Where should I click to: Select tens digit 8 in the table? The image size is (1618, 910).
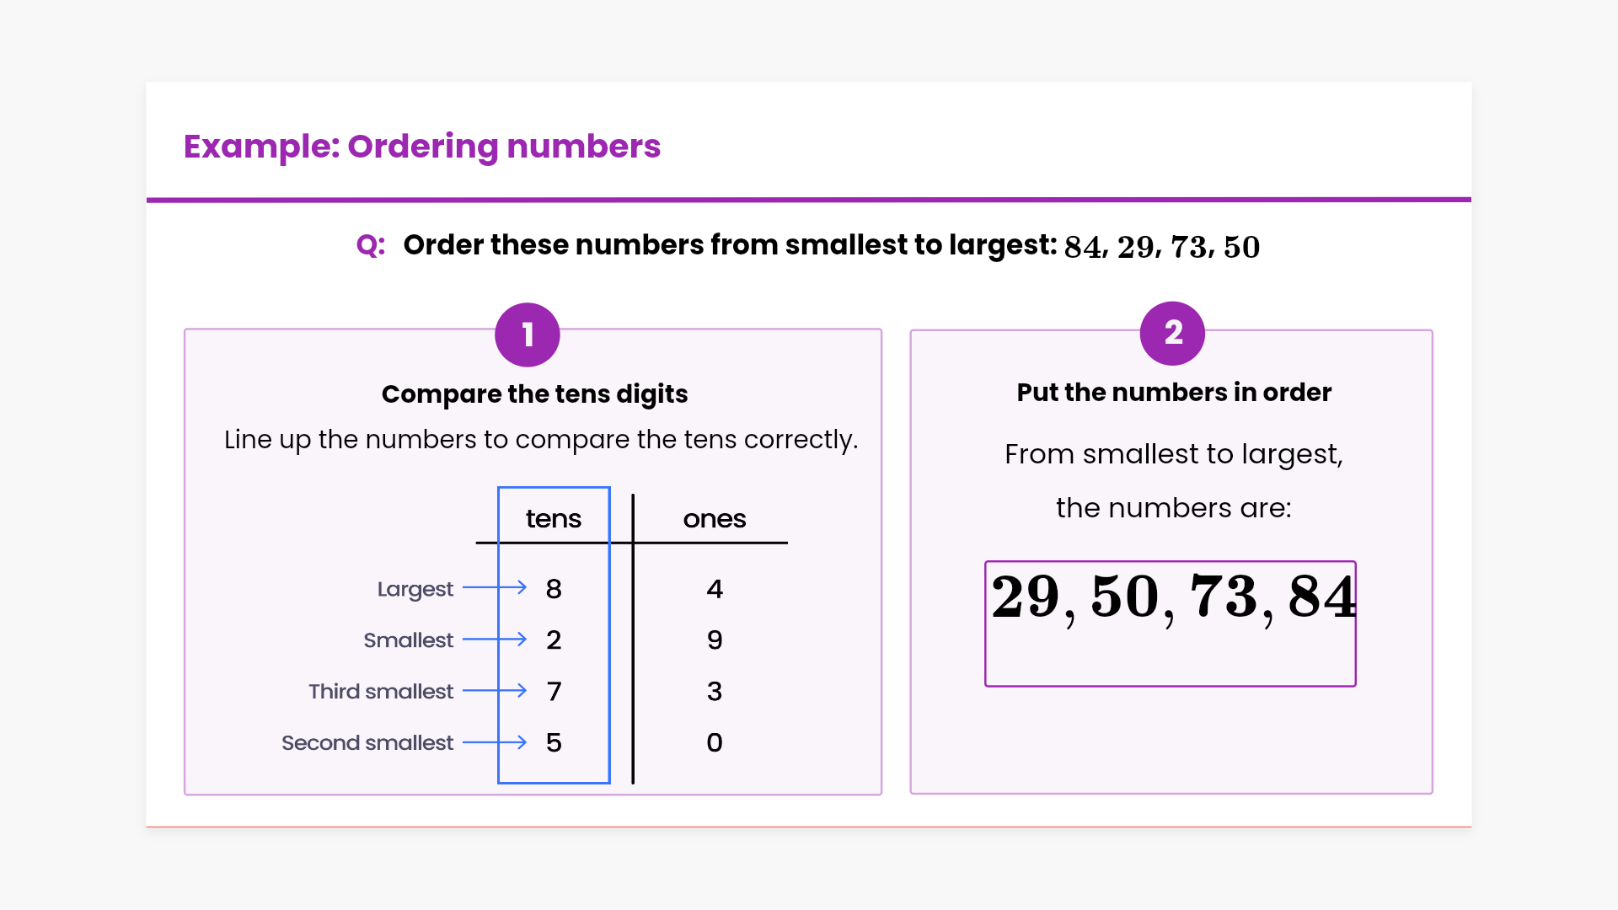point(554,589)
